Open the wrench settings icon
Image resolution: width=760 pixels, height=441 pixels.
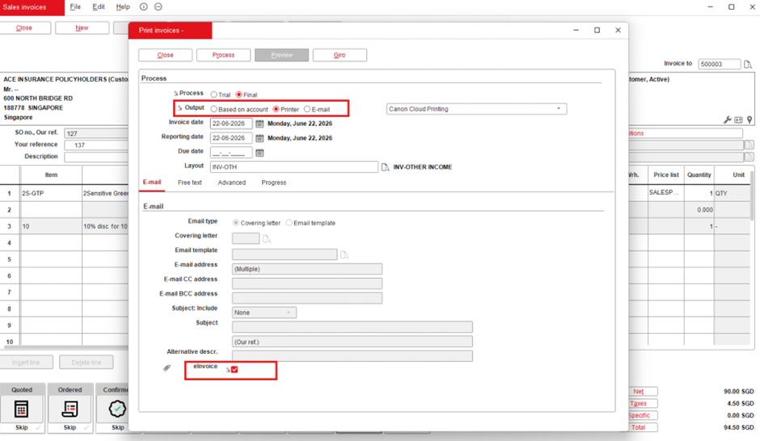coord(727,120)
